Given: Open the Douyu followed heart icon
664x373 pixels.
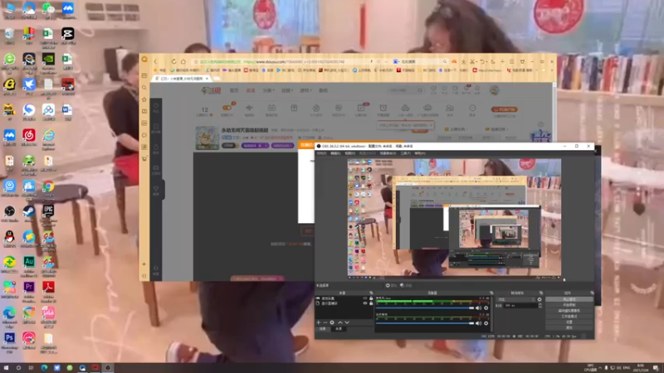Looking at the screenshot, I should (445, 90).
